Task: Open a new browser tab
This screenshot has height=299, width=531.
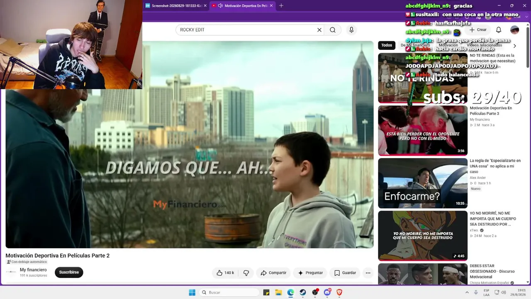Action: pyautogui.click(x=281, y=6)
